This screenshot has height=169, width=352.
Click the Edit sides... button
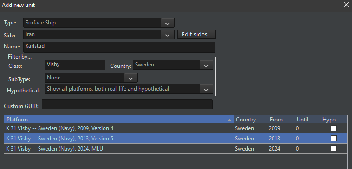(x=196, y=35)
